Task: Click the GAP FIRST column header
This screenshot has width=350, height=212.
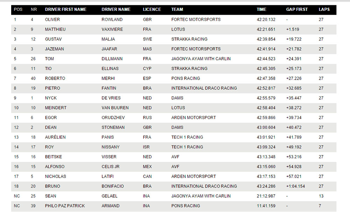Action: 297,9
